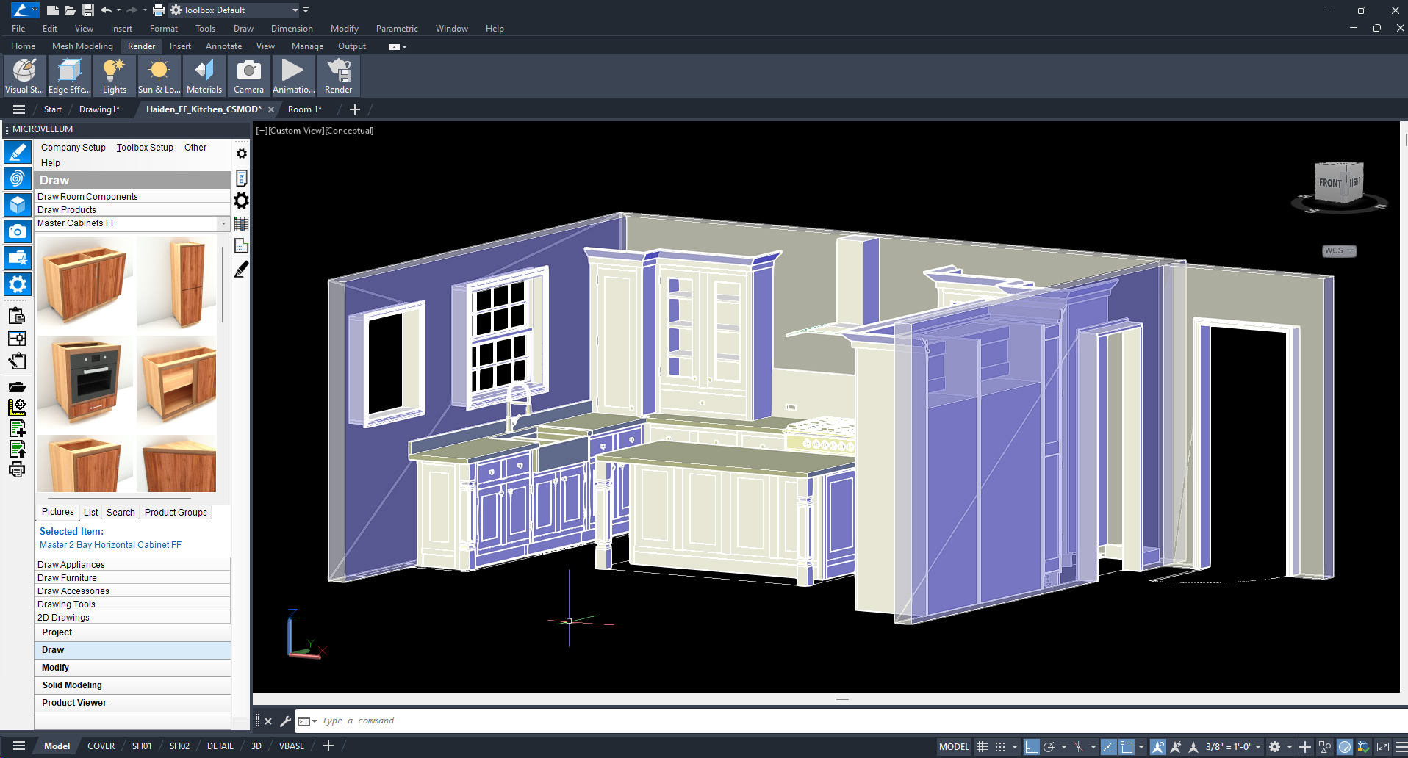Viewport: 1408px width, 758px height.
Task: Open the blue folder-star sidebar icon
Action: (18, 258)
